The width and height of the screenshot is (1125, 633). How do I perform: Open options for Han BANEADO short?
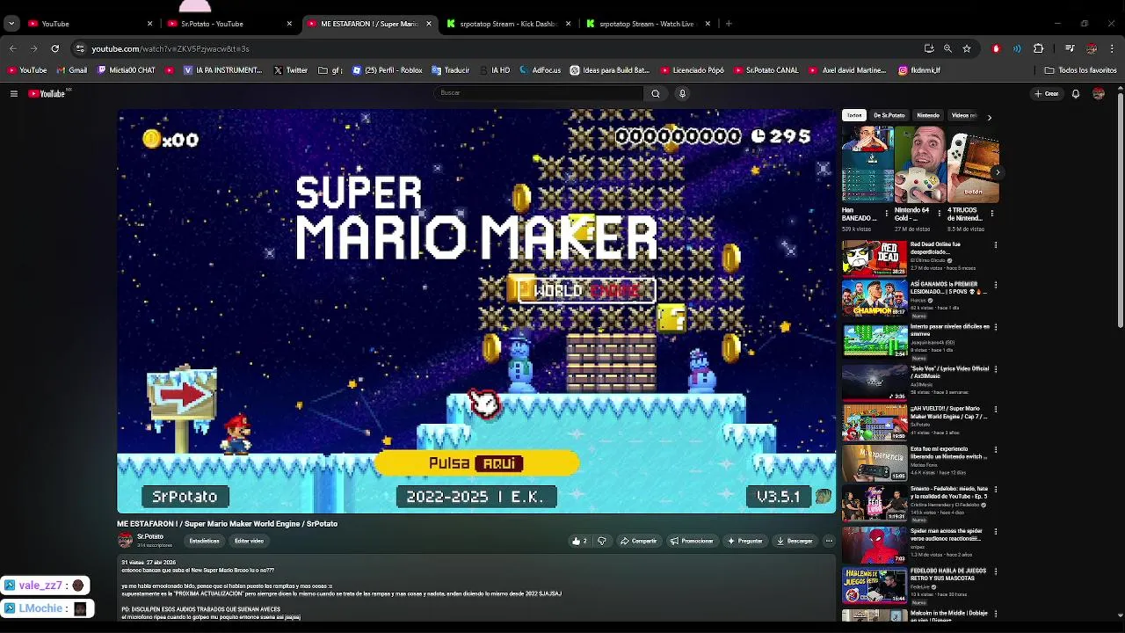[886, 213]
